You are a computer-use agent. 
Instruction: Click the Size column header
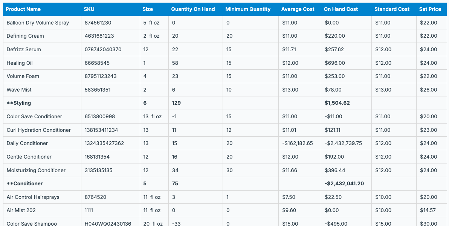click(148, 9)
